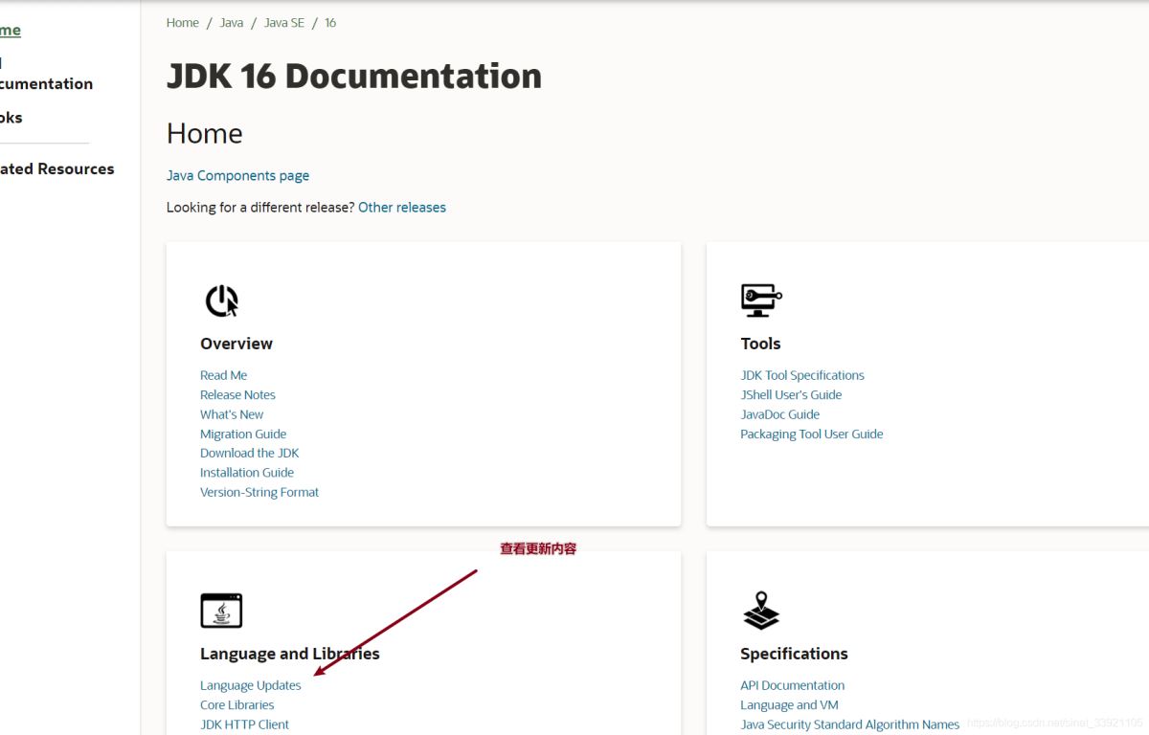Screen dimensions: 1149x735
Task: Click the Overview card power-cursor icon
Action: point(222,301)
